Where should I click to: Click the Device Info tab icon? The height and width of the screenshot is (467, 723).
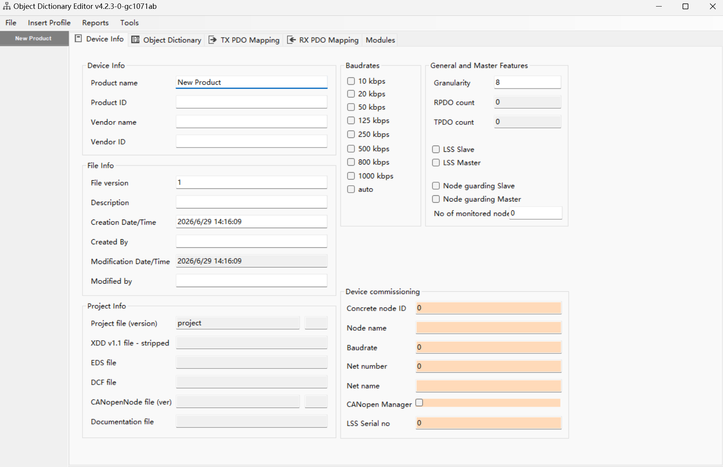(x=78, y=39)
